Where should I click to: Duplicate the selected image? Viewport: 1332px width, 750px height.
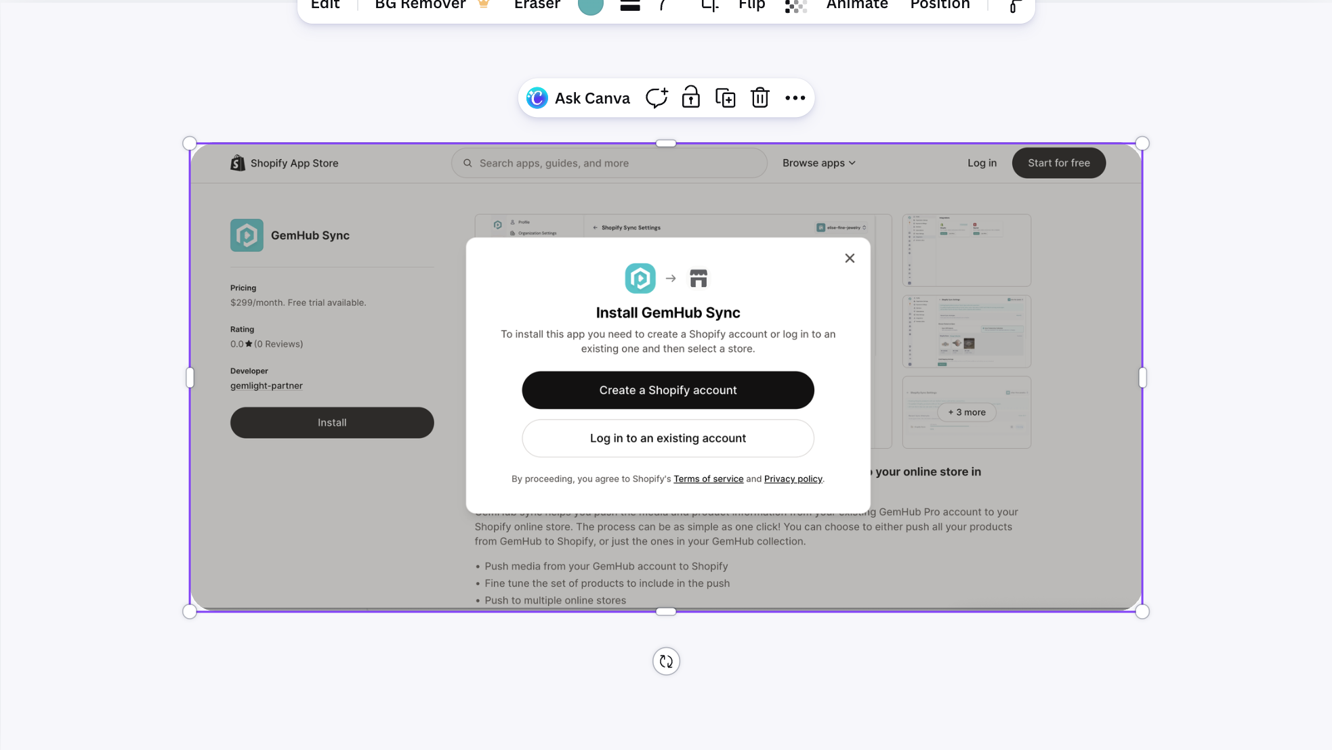tap(726, 98)
